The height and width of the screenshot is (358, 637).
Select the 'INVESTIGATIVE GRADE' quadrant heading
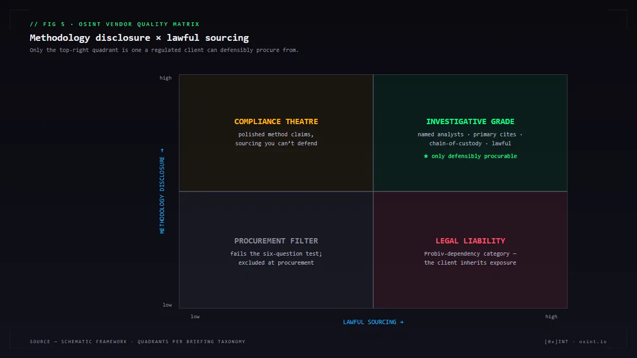click(470, 122)
